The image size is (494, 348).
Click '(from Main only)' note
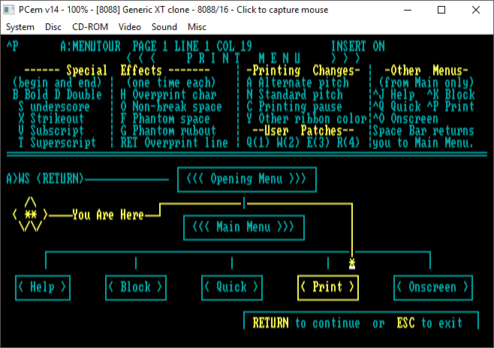pyautogui.click(x=427, y=83)
